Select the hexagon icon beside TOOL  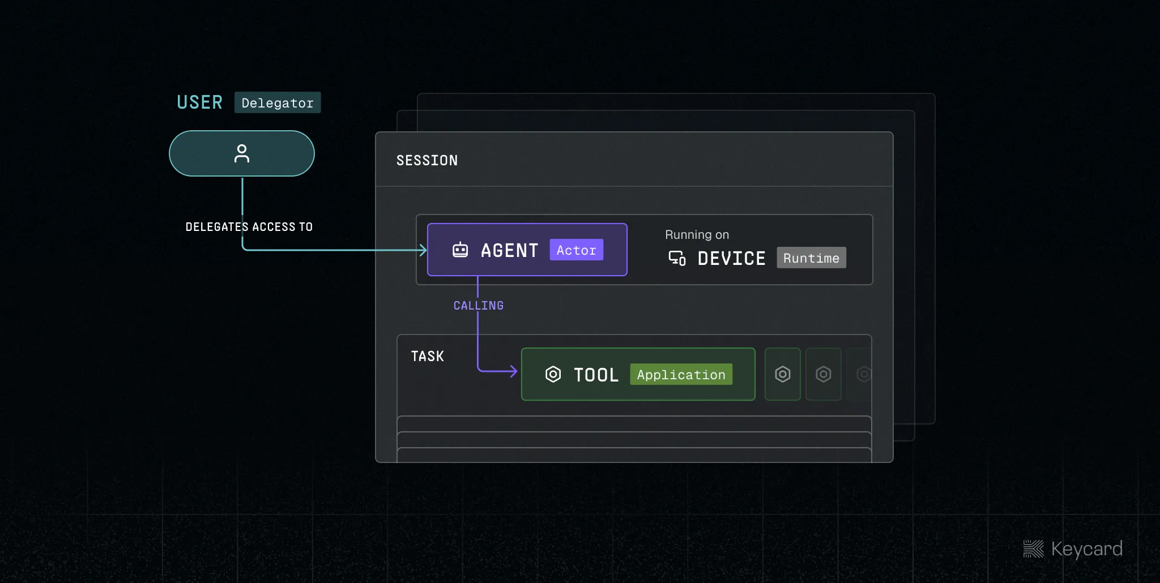[553, 374]
